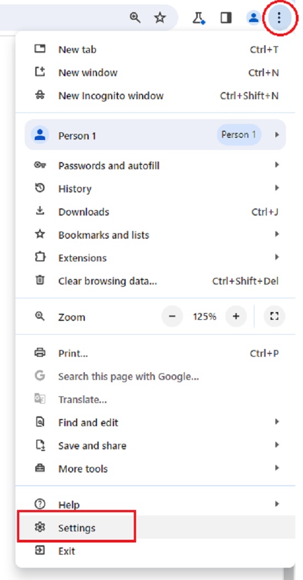
Task: Toggle the side panel icon
Action: (226, 18)
